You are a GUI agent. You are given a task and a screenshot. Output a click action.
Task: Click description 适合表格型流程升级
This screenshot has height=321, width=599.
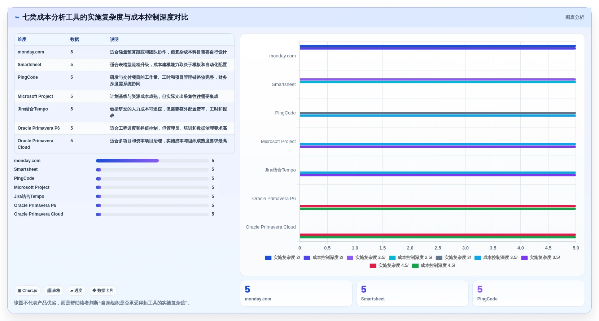(169, 65)
